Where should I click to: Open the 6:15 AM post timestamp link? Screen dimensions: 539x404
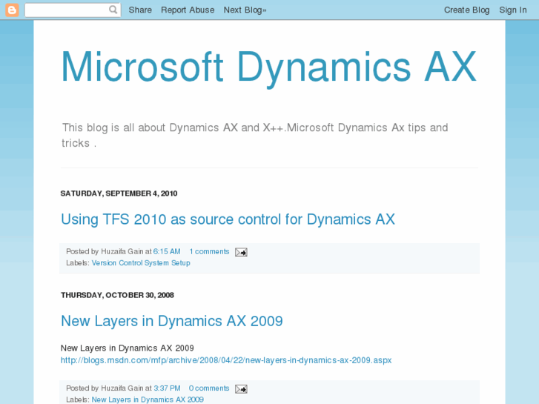(167, 251)
